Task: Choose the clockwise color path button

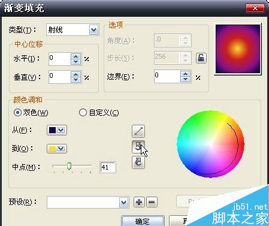Action: (x=138, y=162)
